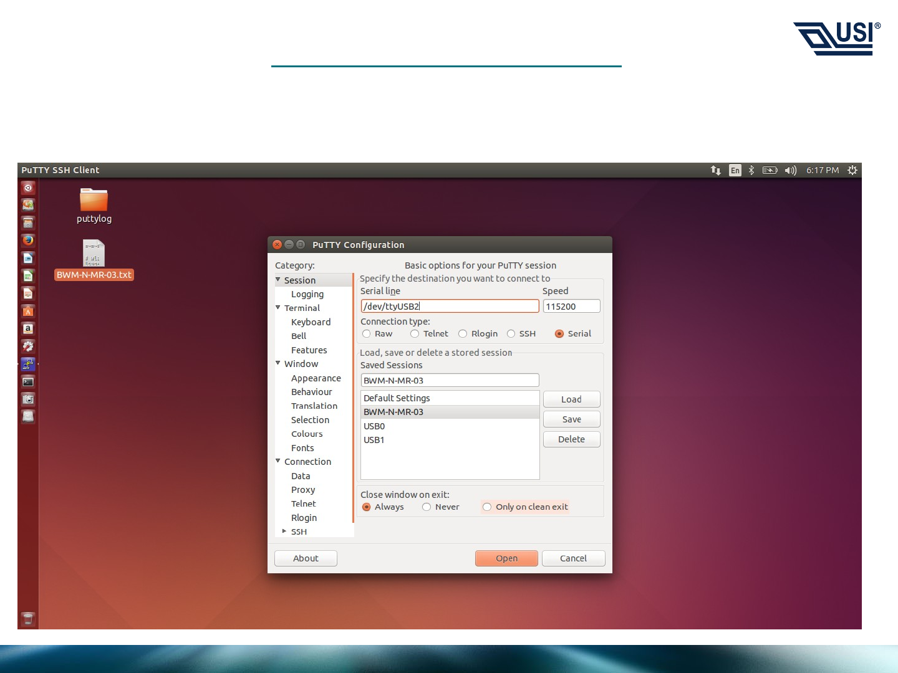
Task: Open the Trash at the dock bottom
Action: [28, 619]
